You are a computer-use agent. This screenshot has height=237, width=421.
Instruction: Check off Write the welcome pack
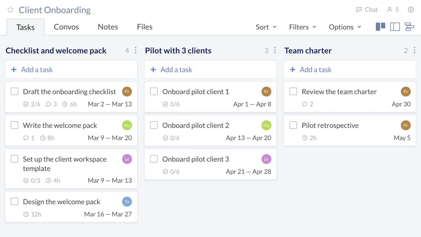[x=14, y=125]
